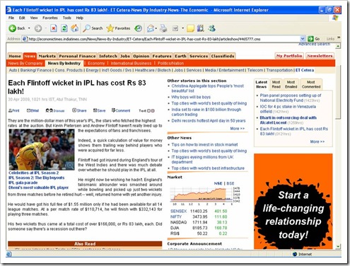The image size is (350, 266).
Task: Select the Most Emailed tab
Action: click(x=291, y=84)
